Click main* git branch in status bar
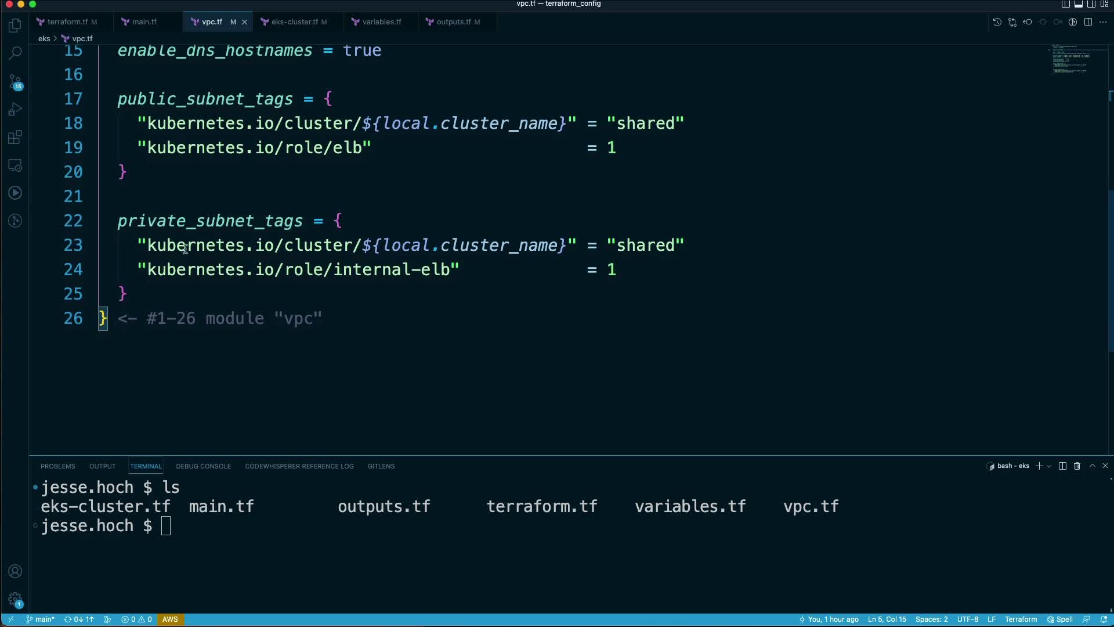This screenshot has width=1114, height=627. (x=41, y=619)
